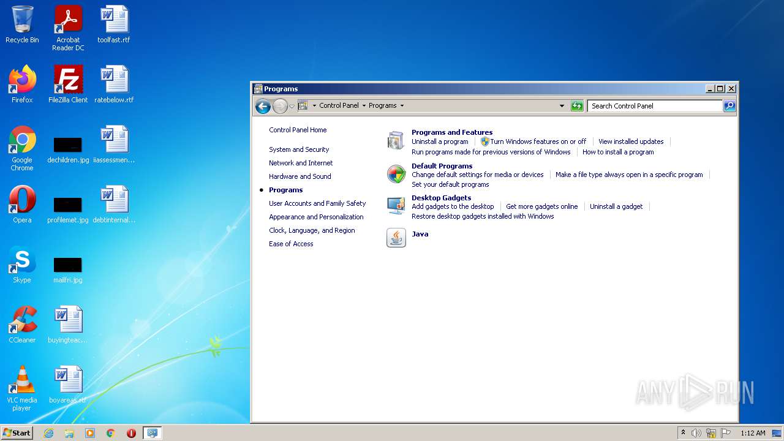Open the Java coffee cup icon
The image size is (784, 441).
click(x=396, y=238)
